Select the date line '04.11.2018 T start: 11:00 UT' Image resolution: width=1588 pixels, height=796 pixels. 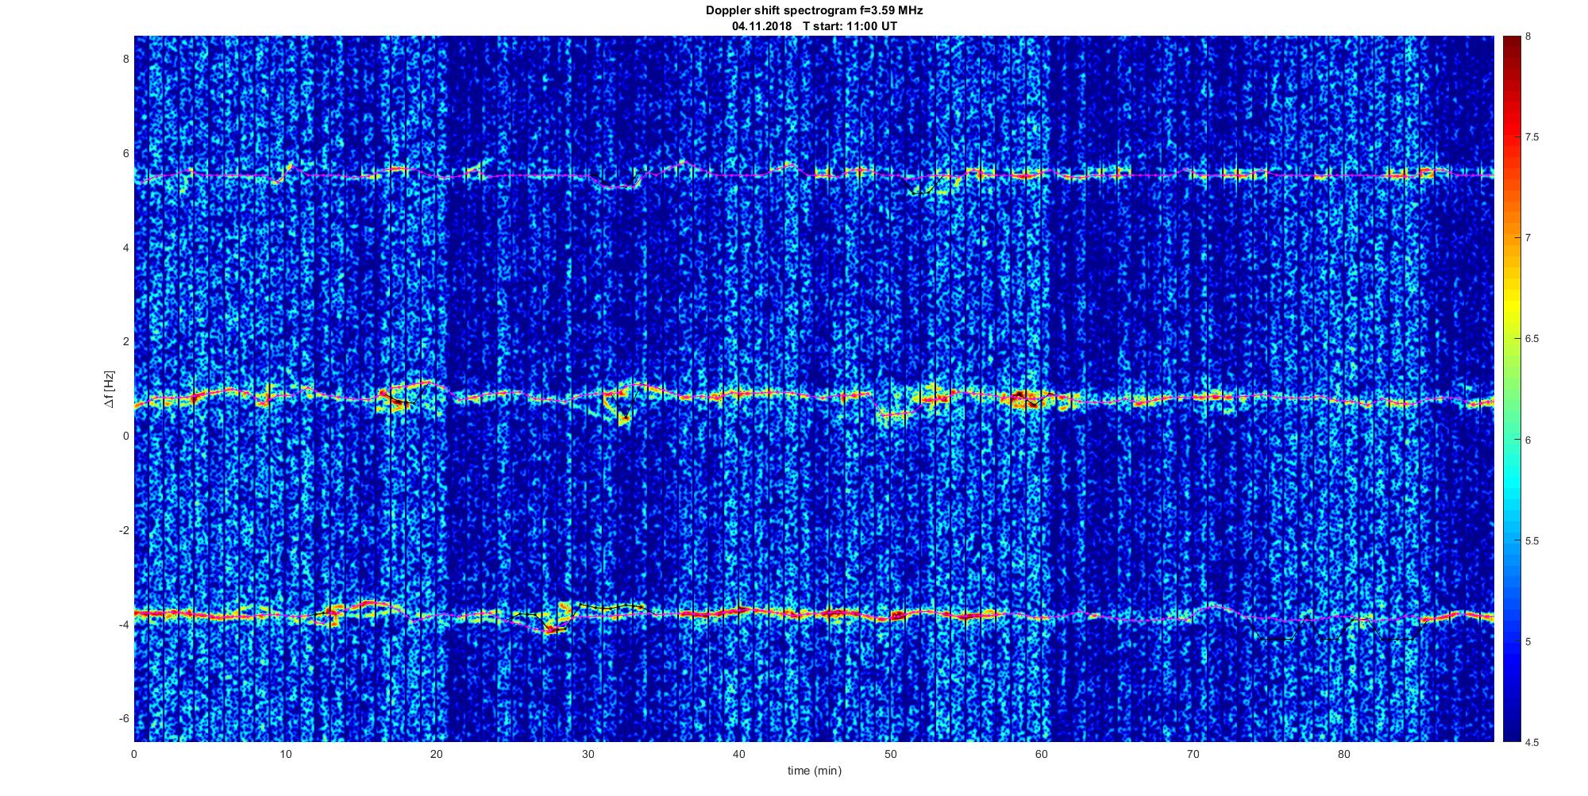[x=815, y=26]
